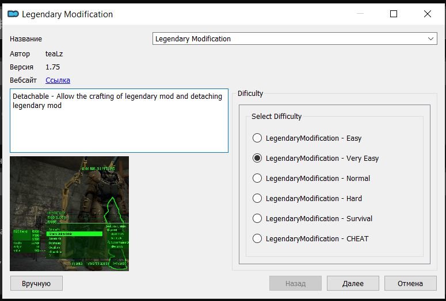Enable LegendaryModification - Survival option

coord(257,219)
